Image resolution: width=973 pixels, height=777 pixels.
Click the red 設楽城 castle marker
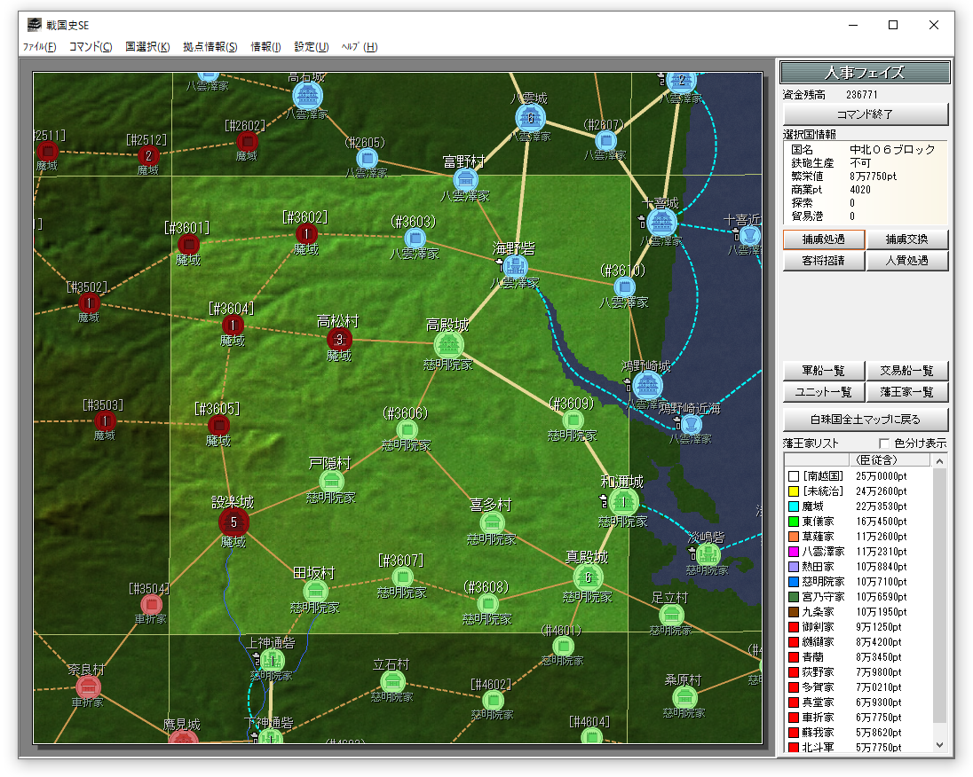[x=233, y=522]
